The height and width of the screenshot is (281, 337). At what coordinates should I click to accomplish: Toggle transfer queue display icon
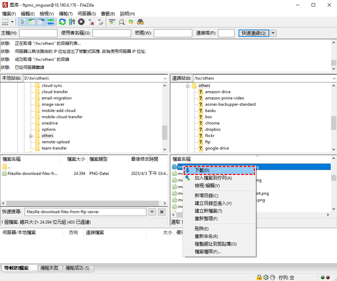[50, 22]
